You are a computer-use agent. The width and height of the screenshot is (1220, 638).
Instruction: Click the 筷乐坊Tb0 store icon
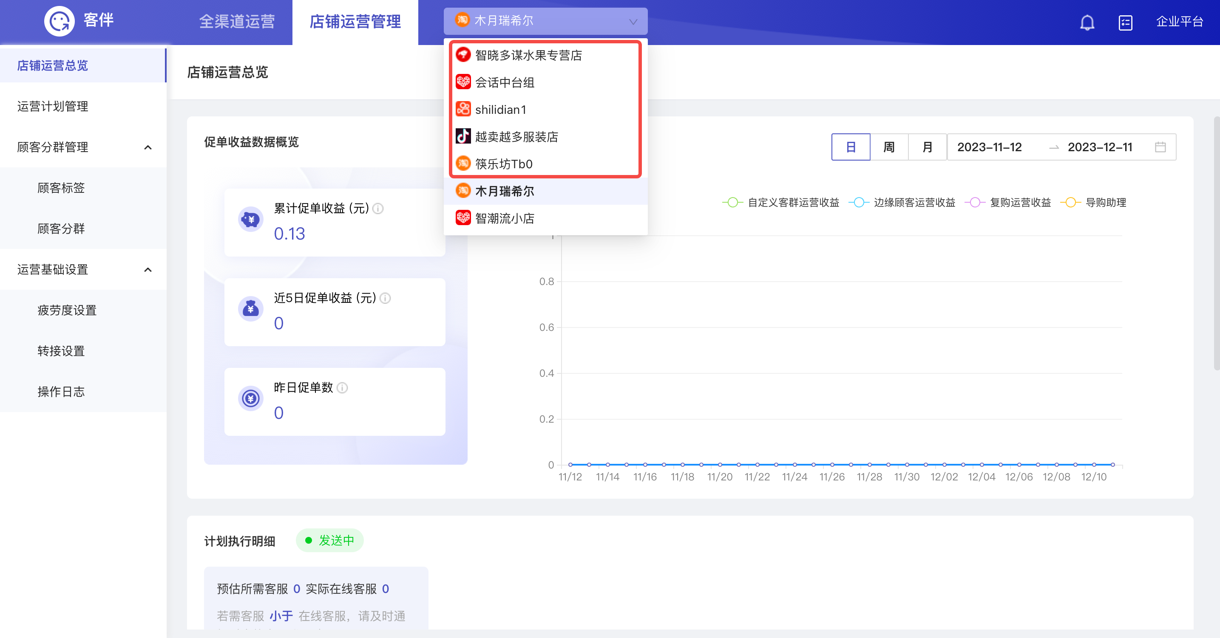pyautogui.click(x=463, y=164)
